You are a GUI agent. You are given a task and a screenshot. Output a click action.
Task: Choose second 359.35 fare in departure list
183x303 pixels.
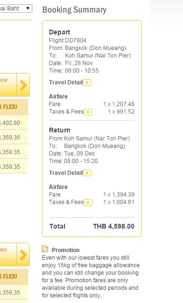tap(14, 152)
